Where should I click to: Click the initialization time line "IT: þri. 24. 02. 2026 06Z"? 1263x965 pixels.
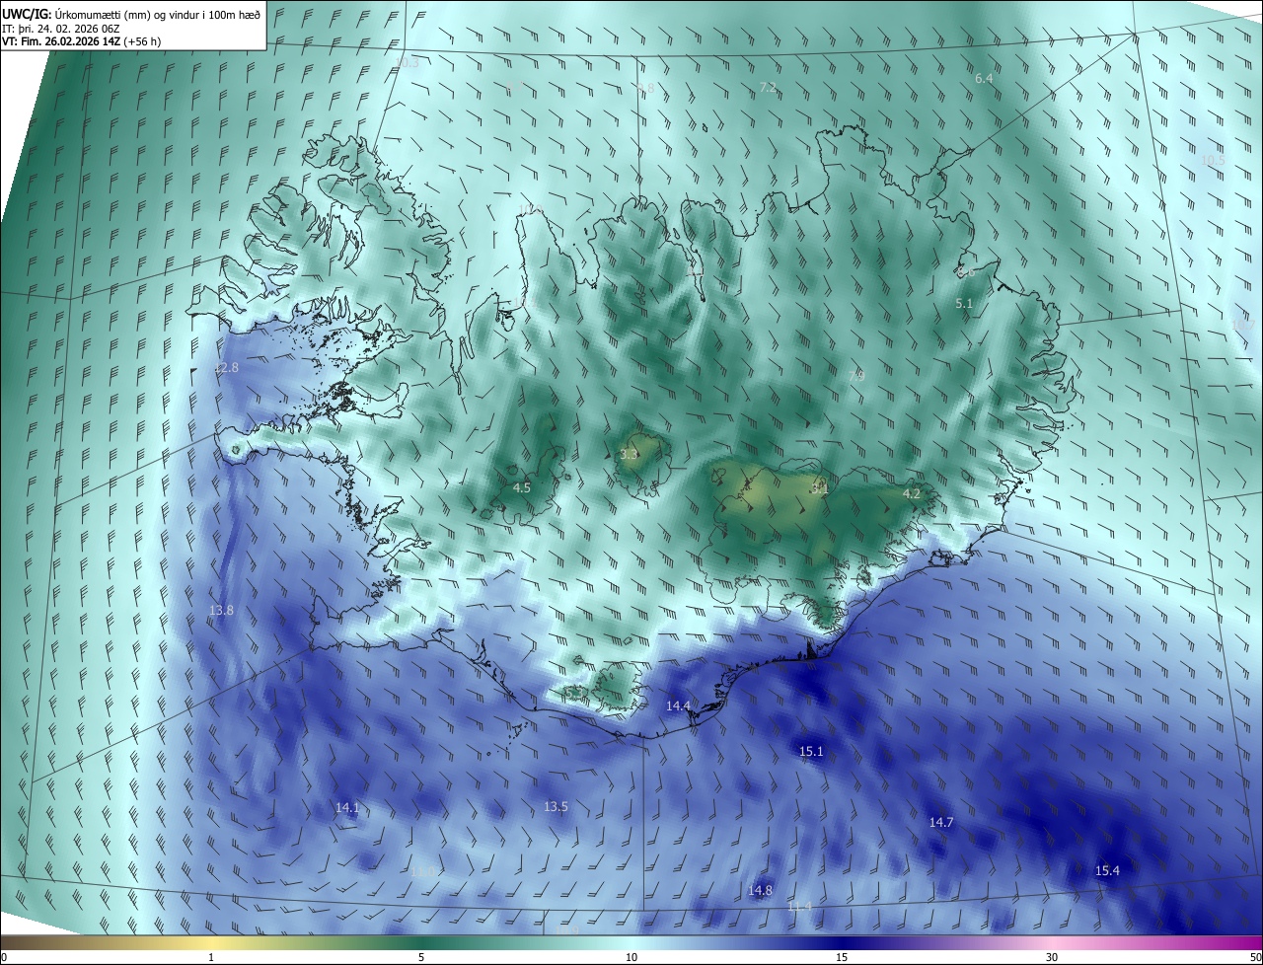(61, 28)
